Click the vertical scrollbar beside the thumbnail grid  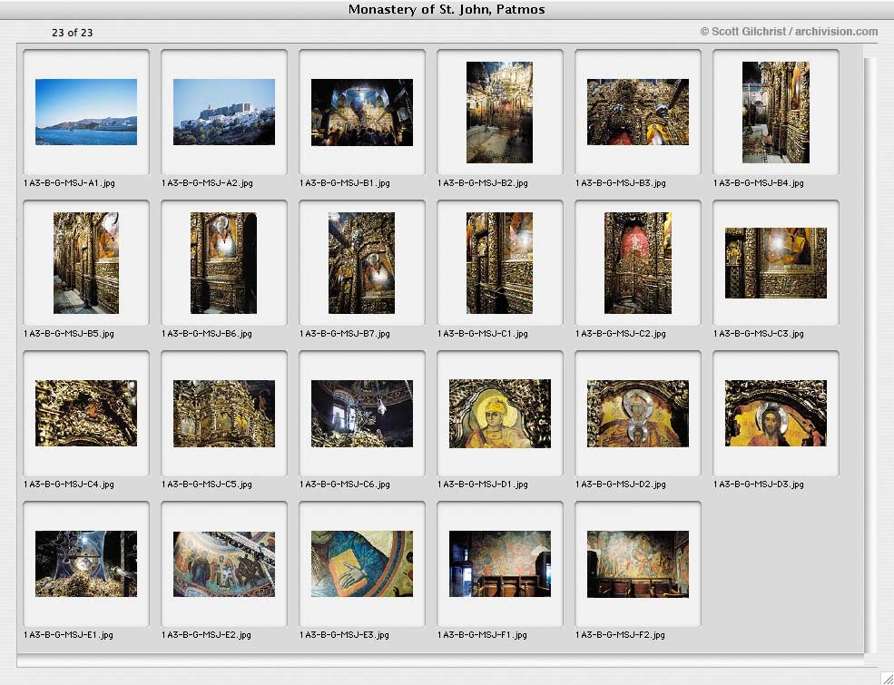(870, 355)
